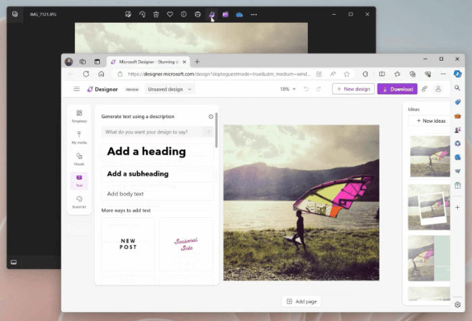Click the New ideas button

coord(431,121)
